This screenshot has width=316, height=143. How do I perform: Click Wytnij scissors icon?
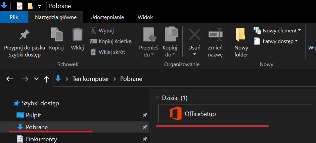[x=93, y=31]
